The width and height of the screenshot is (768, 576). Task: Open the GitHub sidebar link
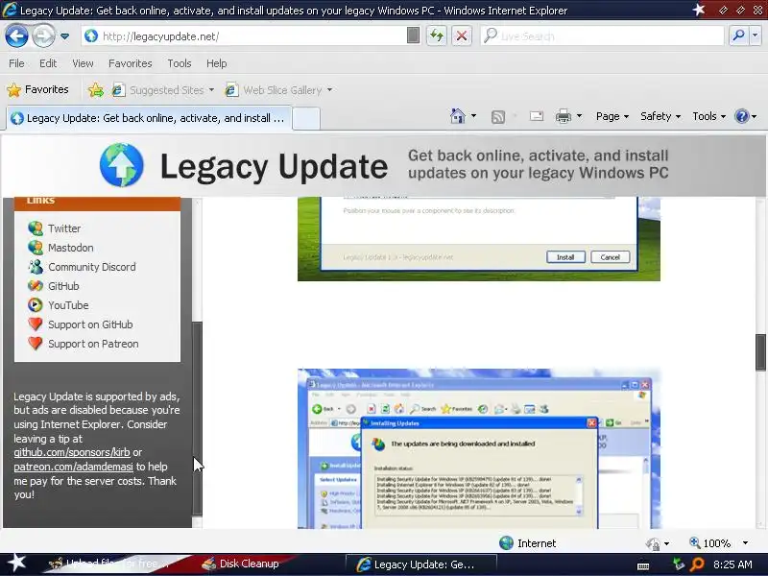[63, 286]
